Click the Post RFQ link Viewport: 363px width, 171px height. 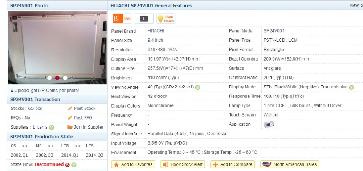point(83,118)
